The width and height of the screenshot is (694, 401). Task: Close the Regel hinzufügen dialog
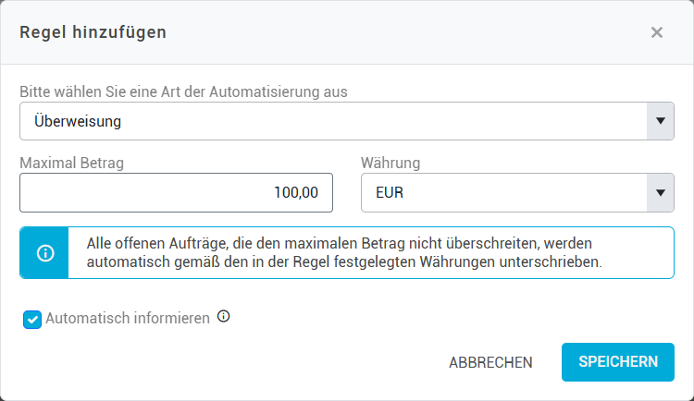click(x=657, y=32)
